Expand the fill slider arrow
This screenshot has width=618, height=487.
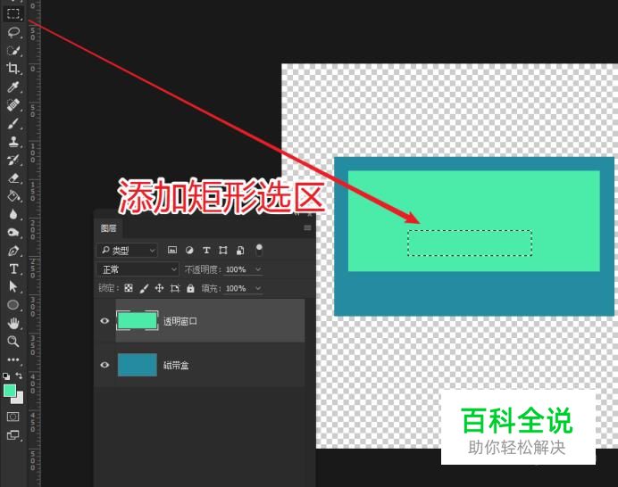(258, 289)
